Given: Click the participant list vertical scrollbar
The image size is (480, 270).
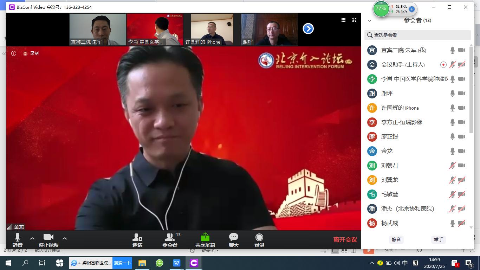Looking at the screenshot, I should point(472,90).
